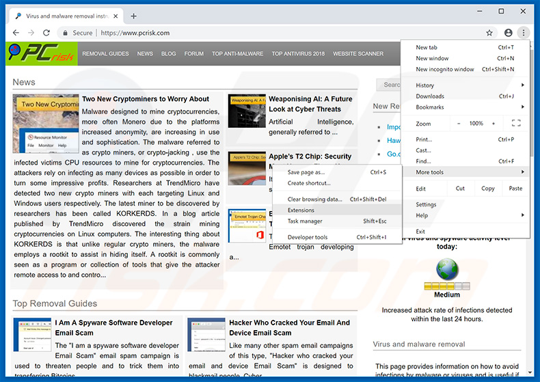Screen dimensions: 540x382
Task: Decrease zoom with the minus button
Action: 459,123
